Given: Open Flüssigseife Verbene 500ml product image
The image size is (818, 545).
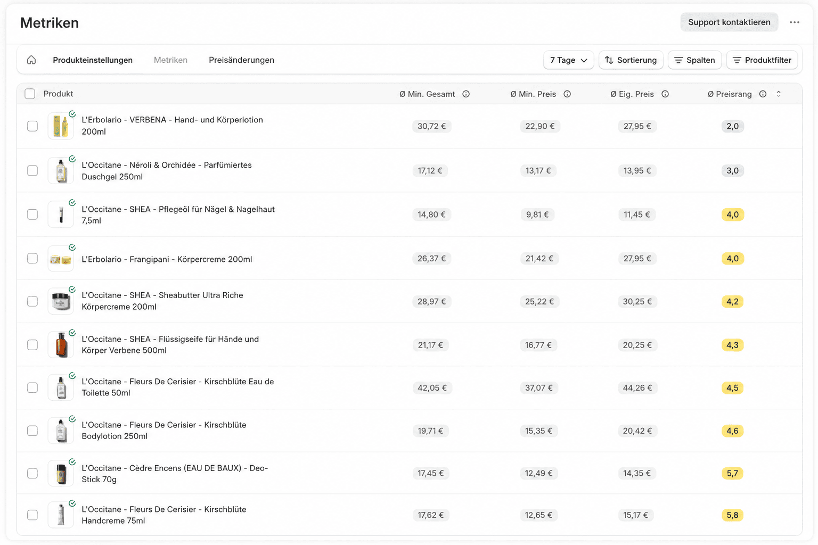Looking at the screenshot, I should (x=61, y=345).
